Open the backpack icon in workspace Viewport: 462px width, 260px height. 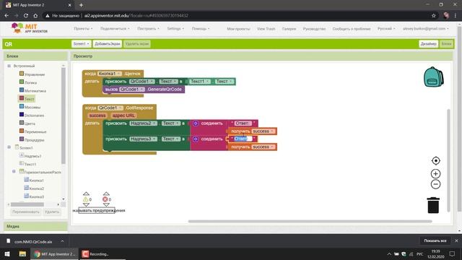(x=433, y=77)
